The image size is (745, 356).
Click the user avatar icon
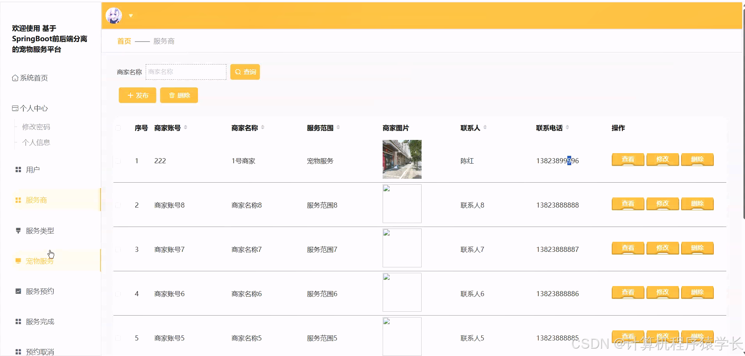coord(114,16)
